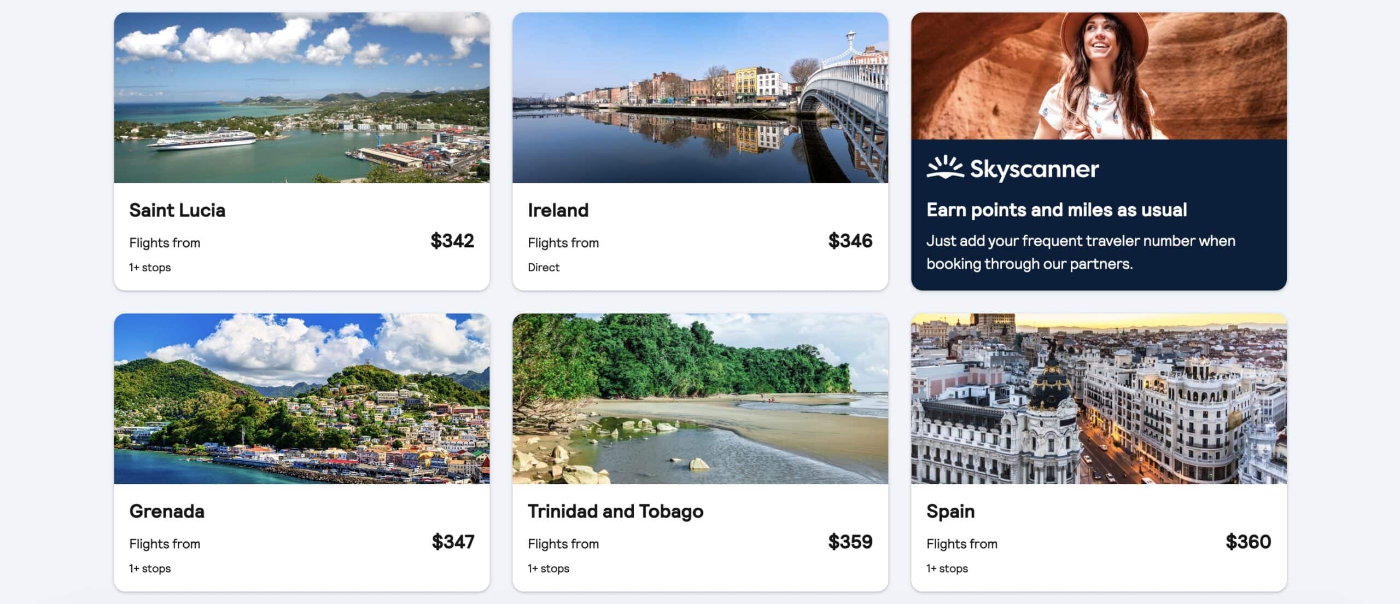1400x604 pixels.
Task: Click the $346 Ireland flight price
Action: click(x=850, y=241)
